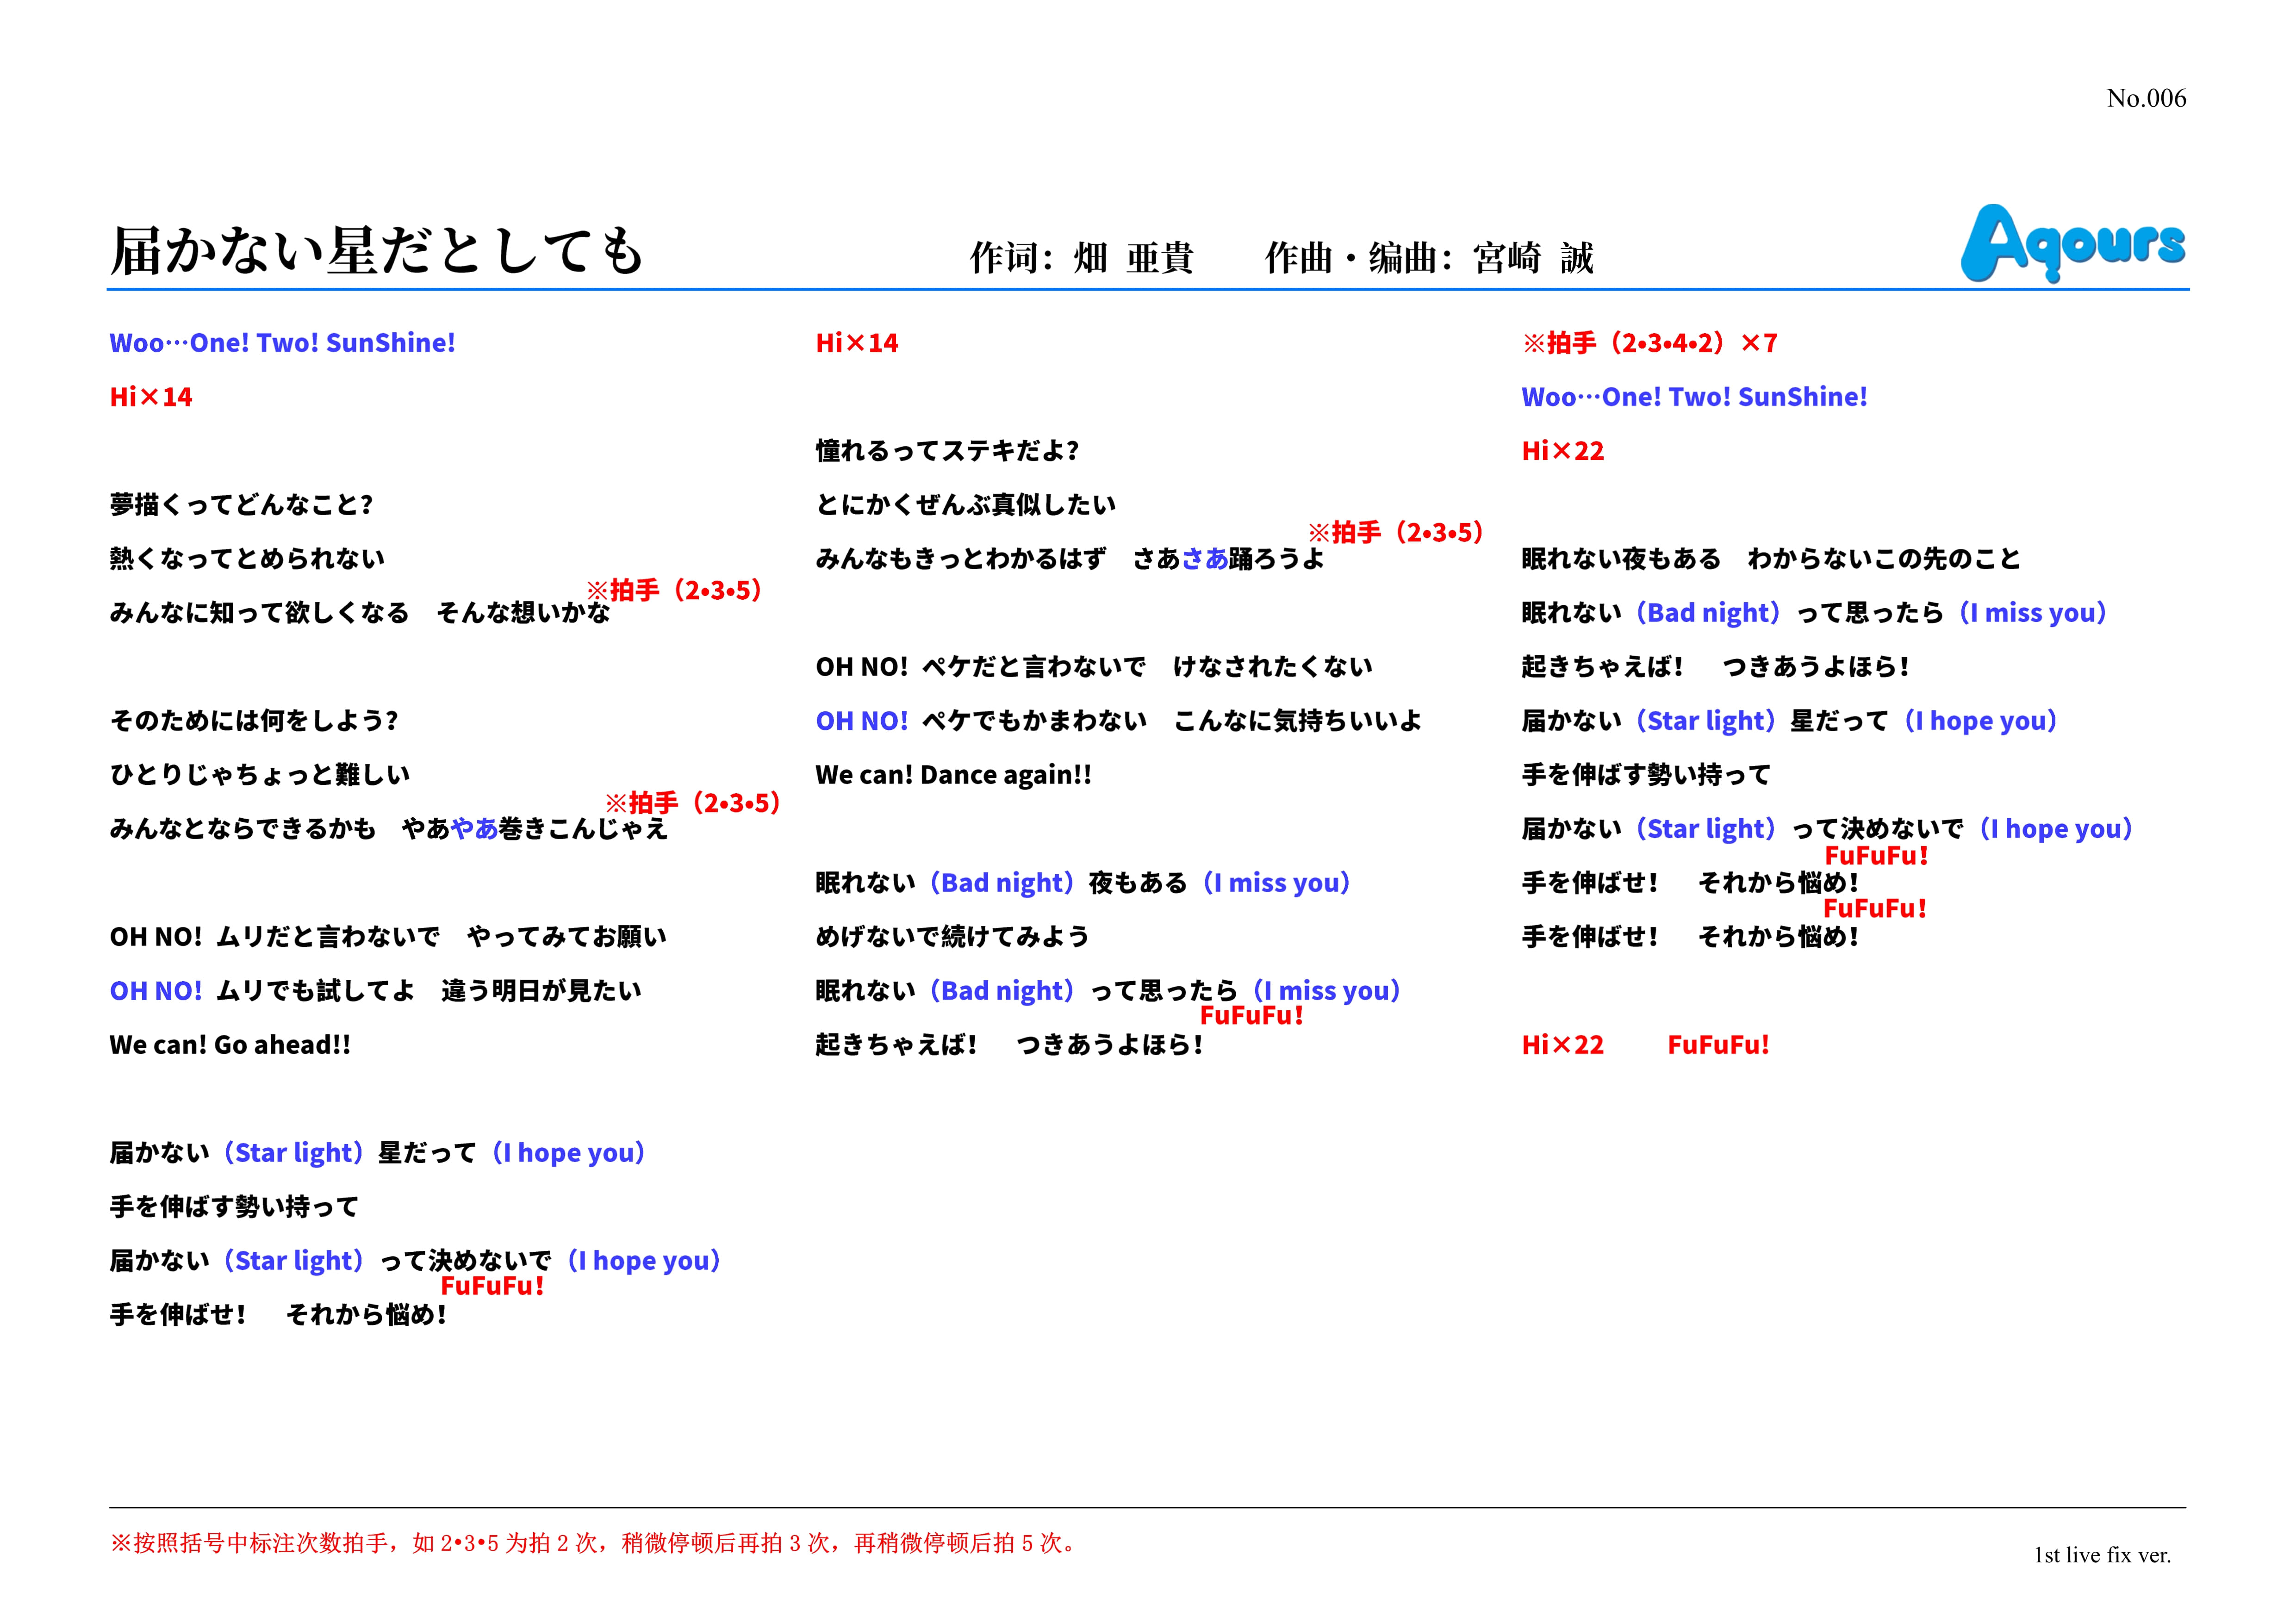Click the lyric 夢描くってどんなこと?
Viewport: 2296px width, 1623px height.
click(x=241, y=505)
